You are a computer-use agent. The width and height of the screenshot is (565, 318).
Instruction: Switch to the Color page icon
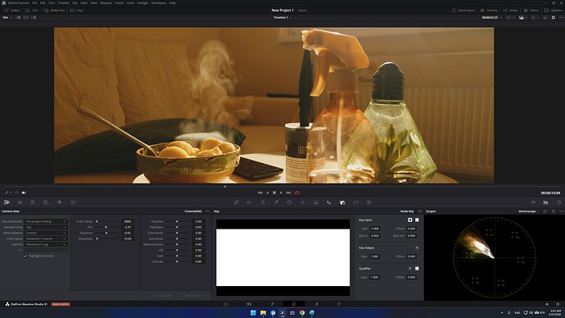click(x=294, y=304)
